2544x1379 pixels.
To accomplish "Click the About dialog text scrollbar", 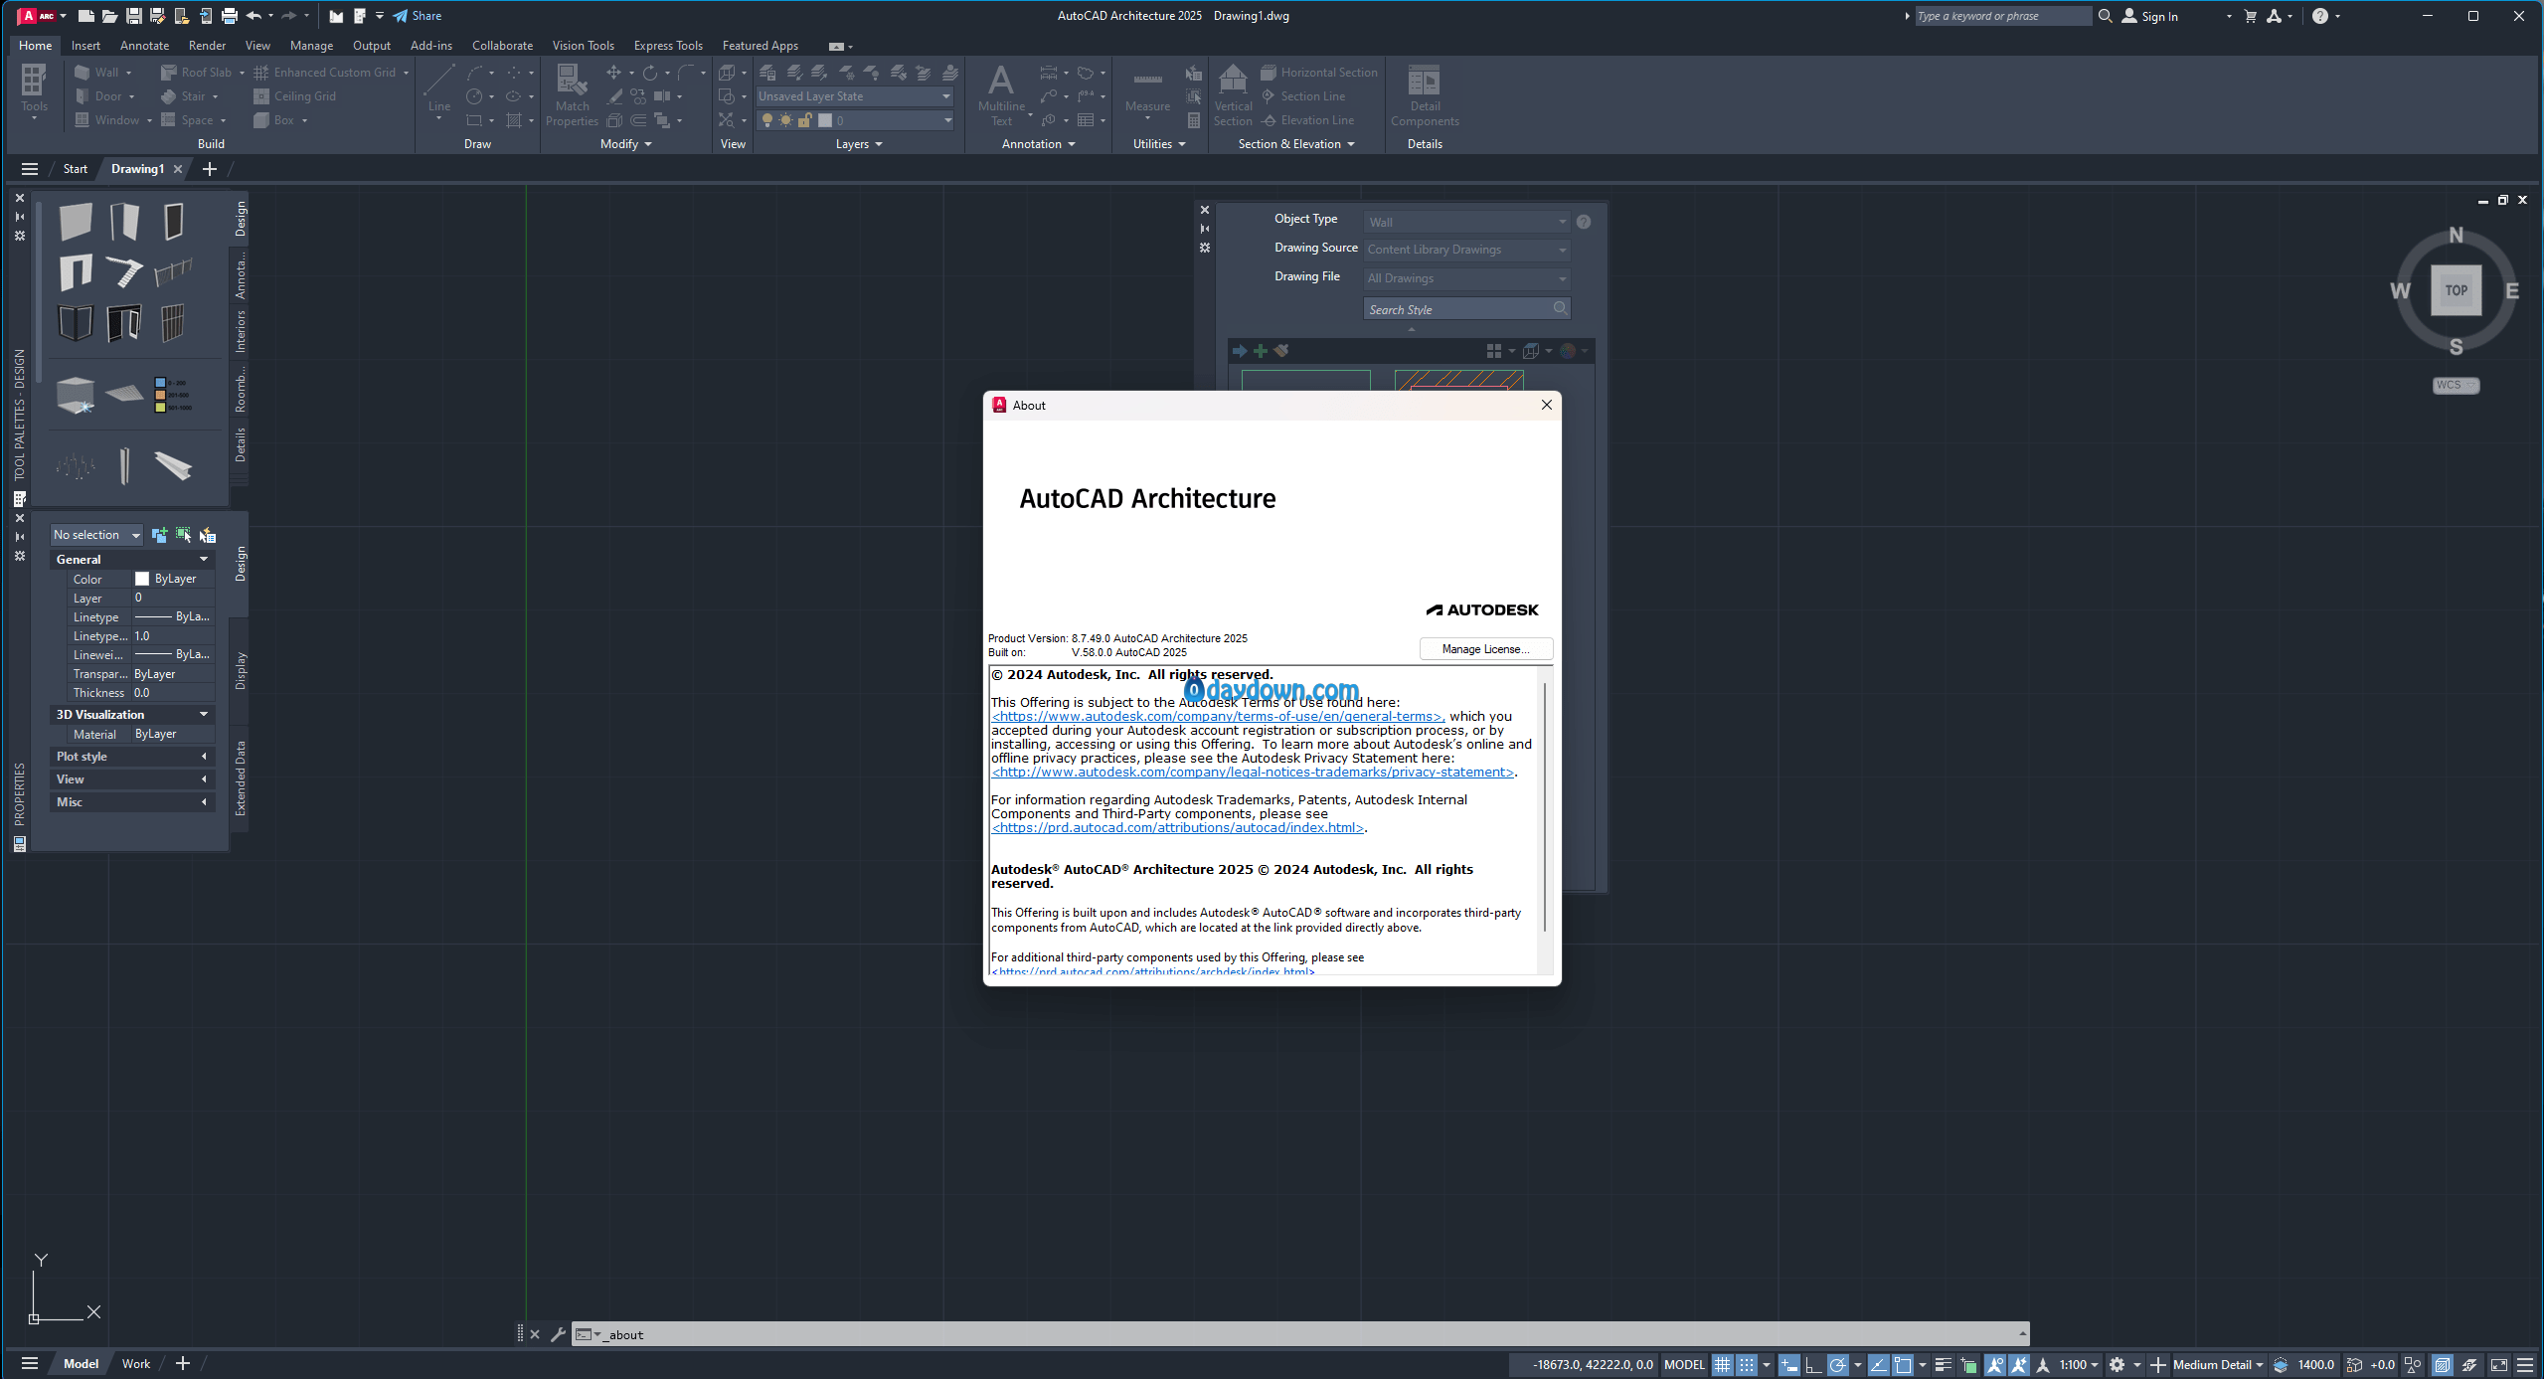I will pos(1545,807).
